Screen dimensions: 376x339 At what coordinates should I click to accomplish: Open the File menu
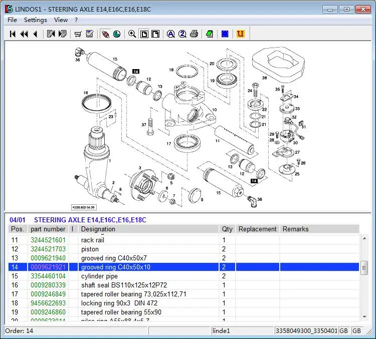coord(12,20)
